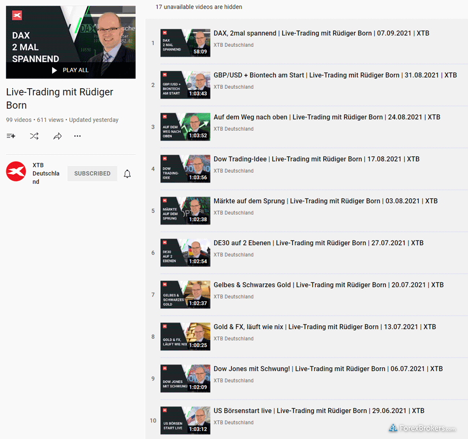Shuffle the playlist
This screenshot has height=439, width=468.
point(34,136)
